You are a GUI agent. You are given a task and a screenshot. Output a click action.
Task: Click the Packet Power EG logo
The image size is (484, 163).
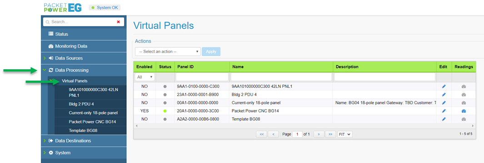(63, 7)
